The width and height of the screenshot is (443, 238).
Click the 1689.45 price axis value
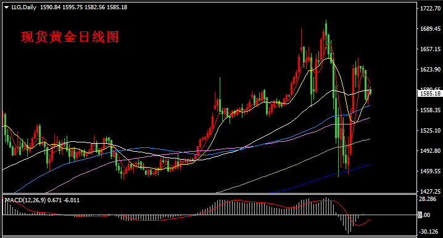430,29
